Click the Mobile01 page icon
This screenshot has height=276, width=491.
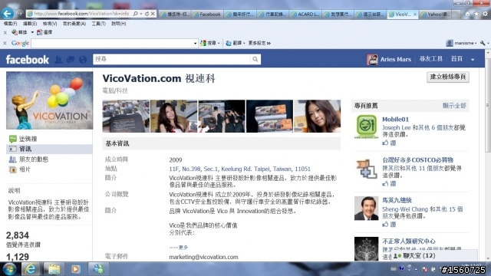pos(367,127)
